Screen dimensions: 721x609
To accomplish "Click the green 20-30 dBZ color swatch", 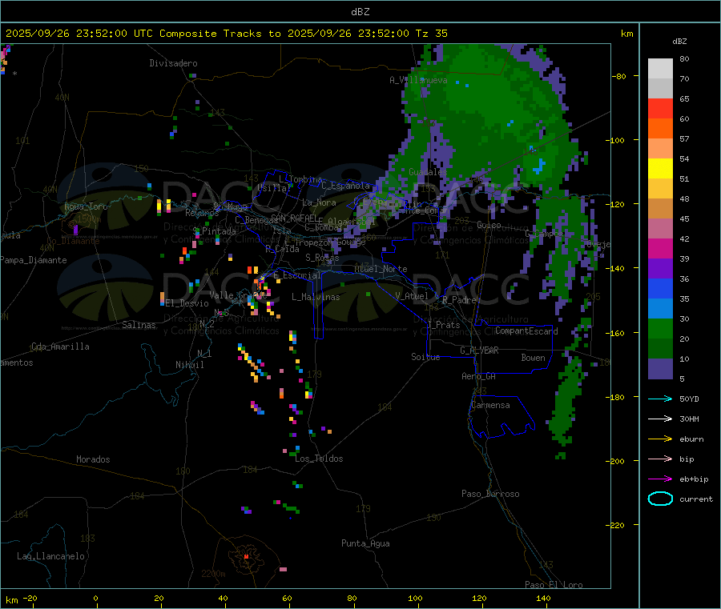I will point(660,328).
